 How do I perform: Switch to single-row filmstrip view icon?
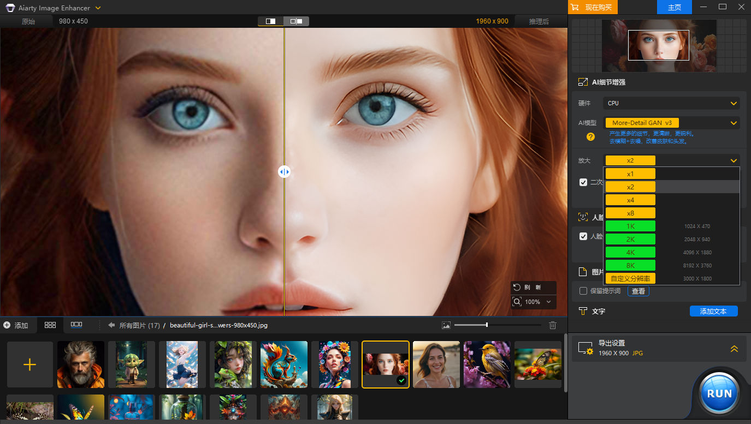(76, 325)
